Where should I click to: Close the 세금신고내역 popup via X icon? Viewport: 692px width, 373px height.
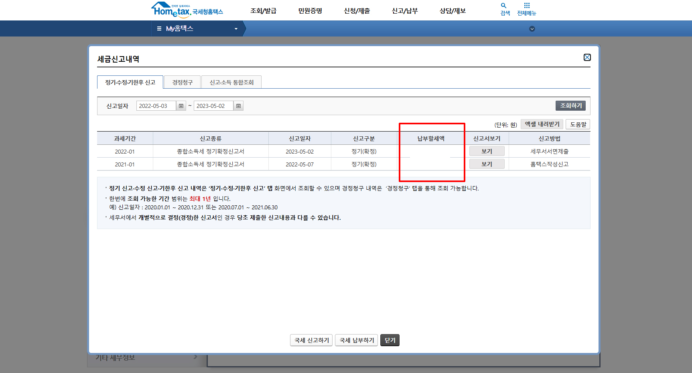tap(587, 57)
